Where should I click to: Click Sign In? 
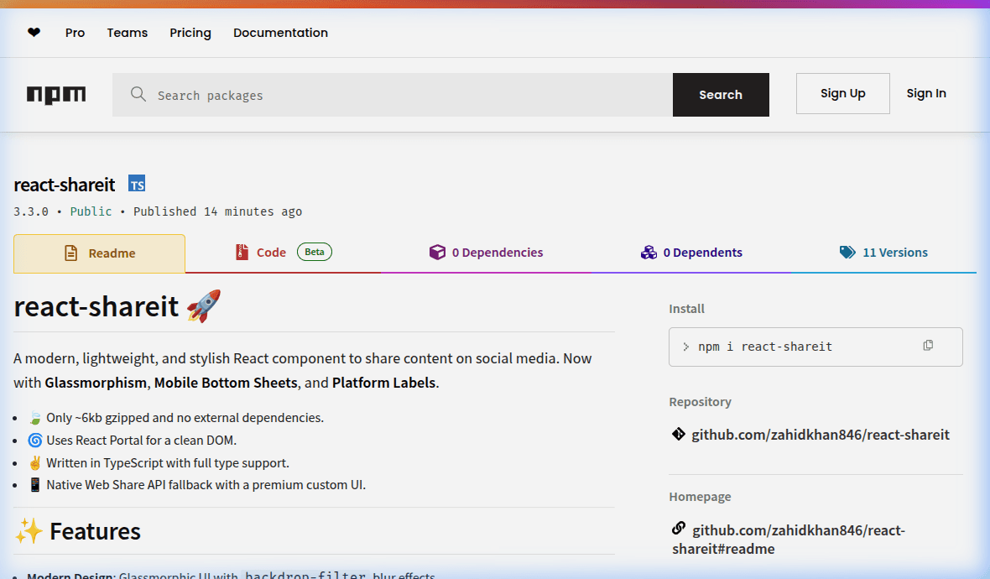[926, 93]
